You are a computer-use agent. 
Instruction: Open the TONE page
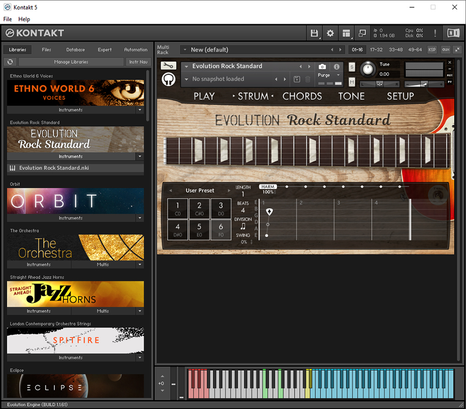tap(351, 96)
